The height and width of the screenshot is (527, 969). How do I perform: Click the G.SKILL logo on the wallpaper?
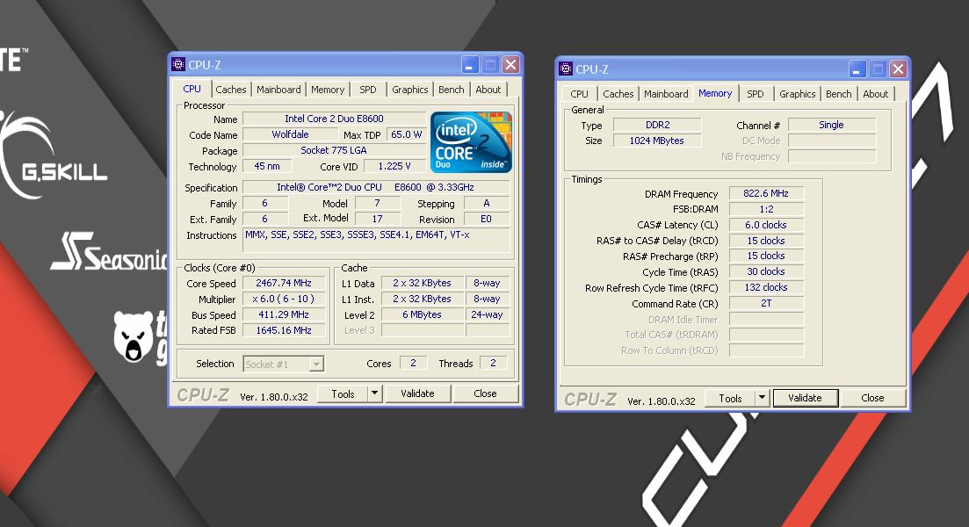click(x=53, y=155)
